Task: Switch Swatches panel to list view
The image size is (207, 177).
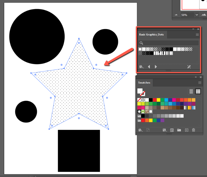Action: coord(191,91)
